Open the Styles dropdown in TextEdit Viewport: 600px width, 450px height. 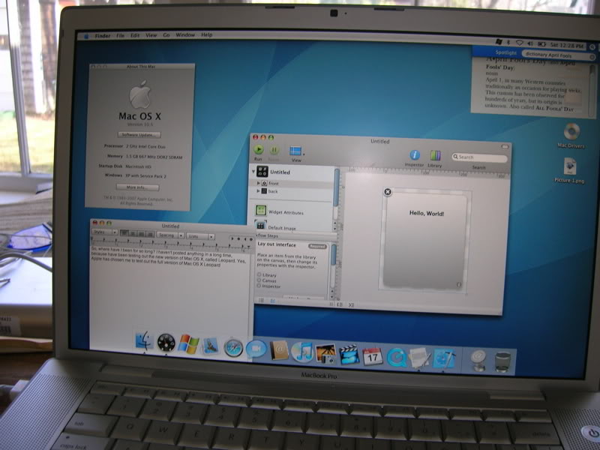[105, 232]
